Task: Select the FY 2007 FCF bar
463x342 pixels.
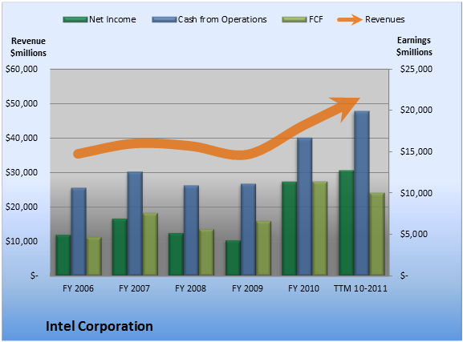Action: click(x=150, y=244)
